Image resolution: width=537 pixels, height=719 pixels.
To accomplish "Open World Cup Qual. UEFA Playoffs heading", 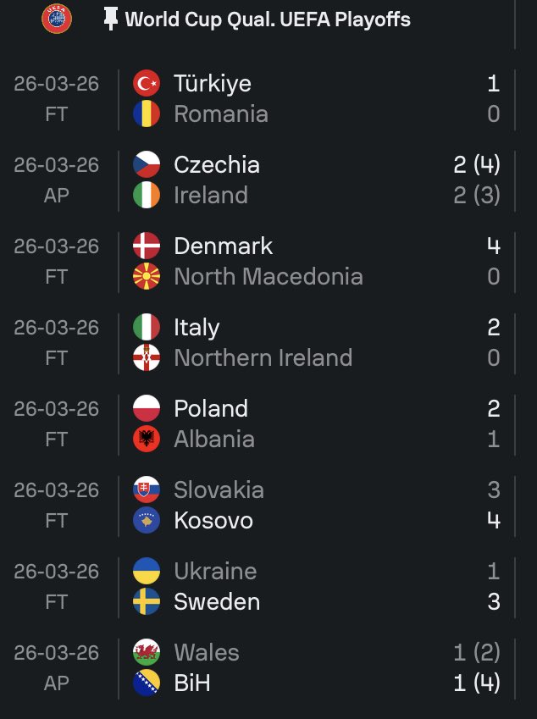I will coord(268,19).
